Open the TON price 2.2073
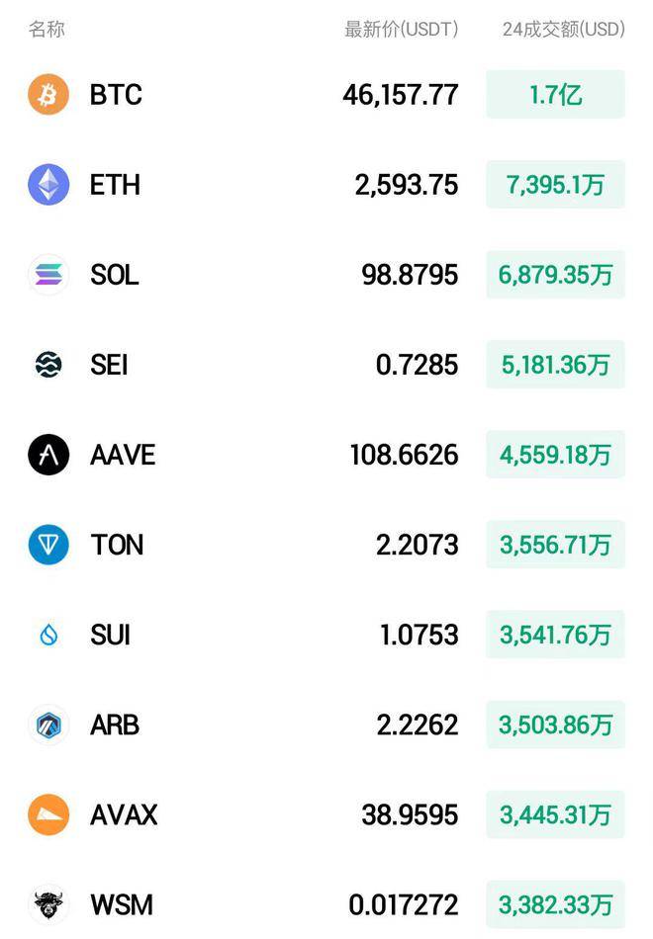 418,545
